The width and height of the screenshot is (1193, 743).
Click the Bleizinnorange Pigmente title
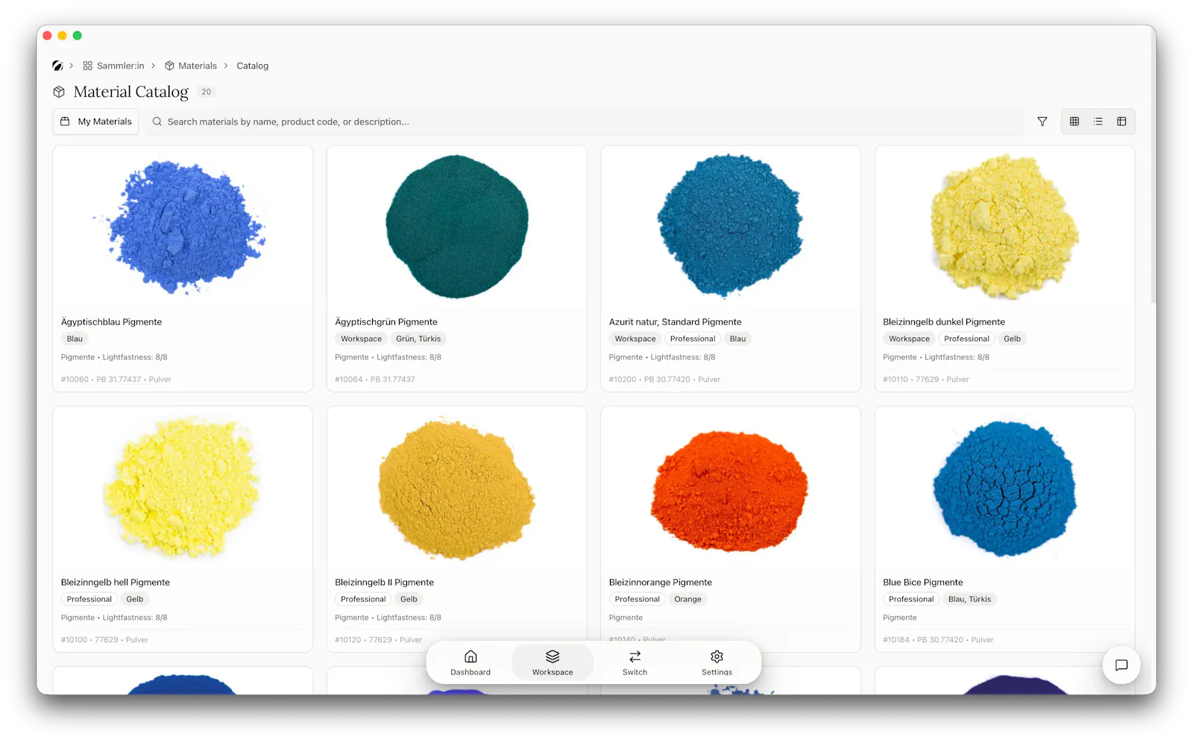(660, 583)
